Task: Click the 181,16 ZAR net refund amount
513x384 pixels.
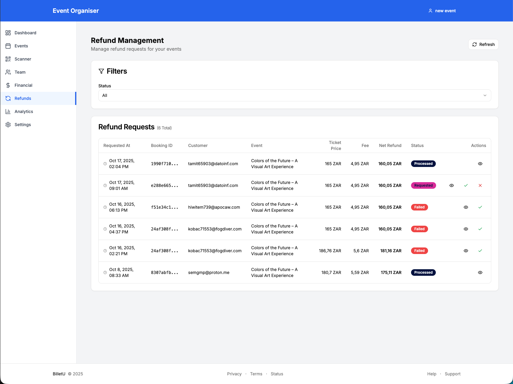Action: click(391, 251)
